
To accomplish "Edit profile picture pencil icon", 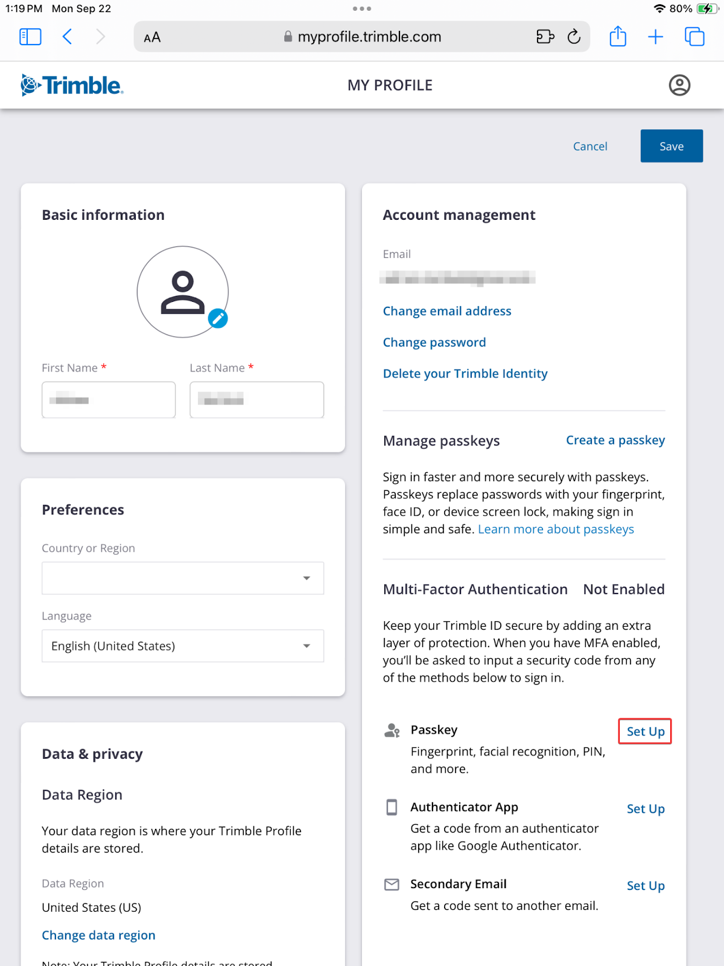I will tap(218, 318).
